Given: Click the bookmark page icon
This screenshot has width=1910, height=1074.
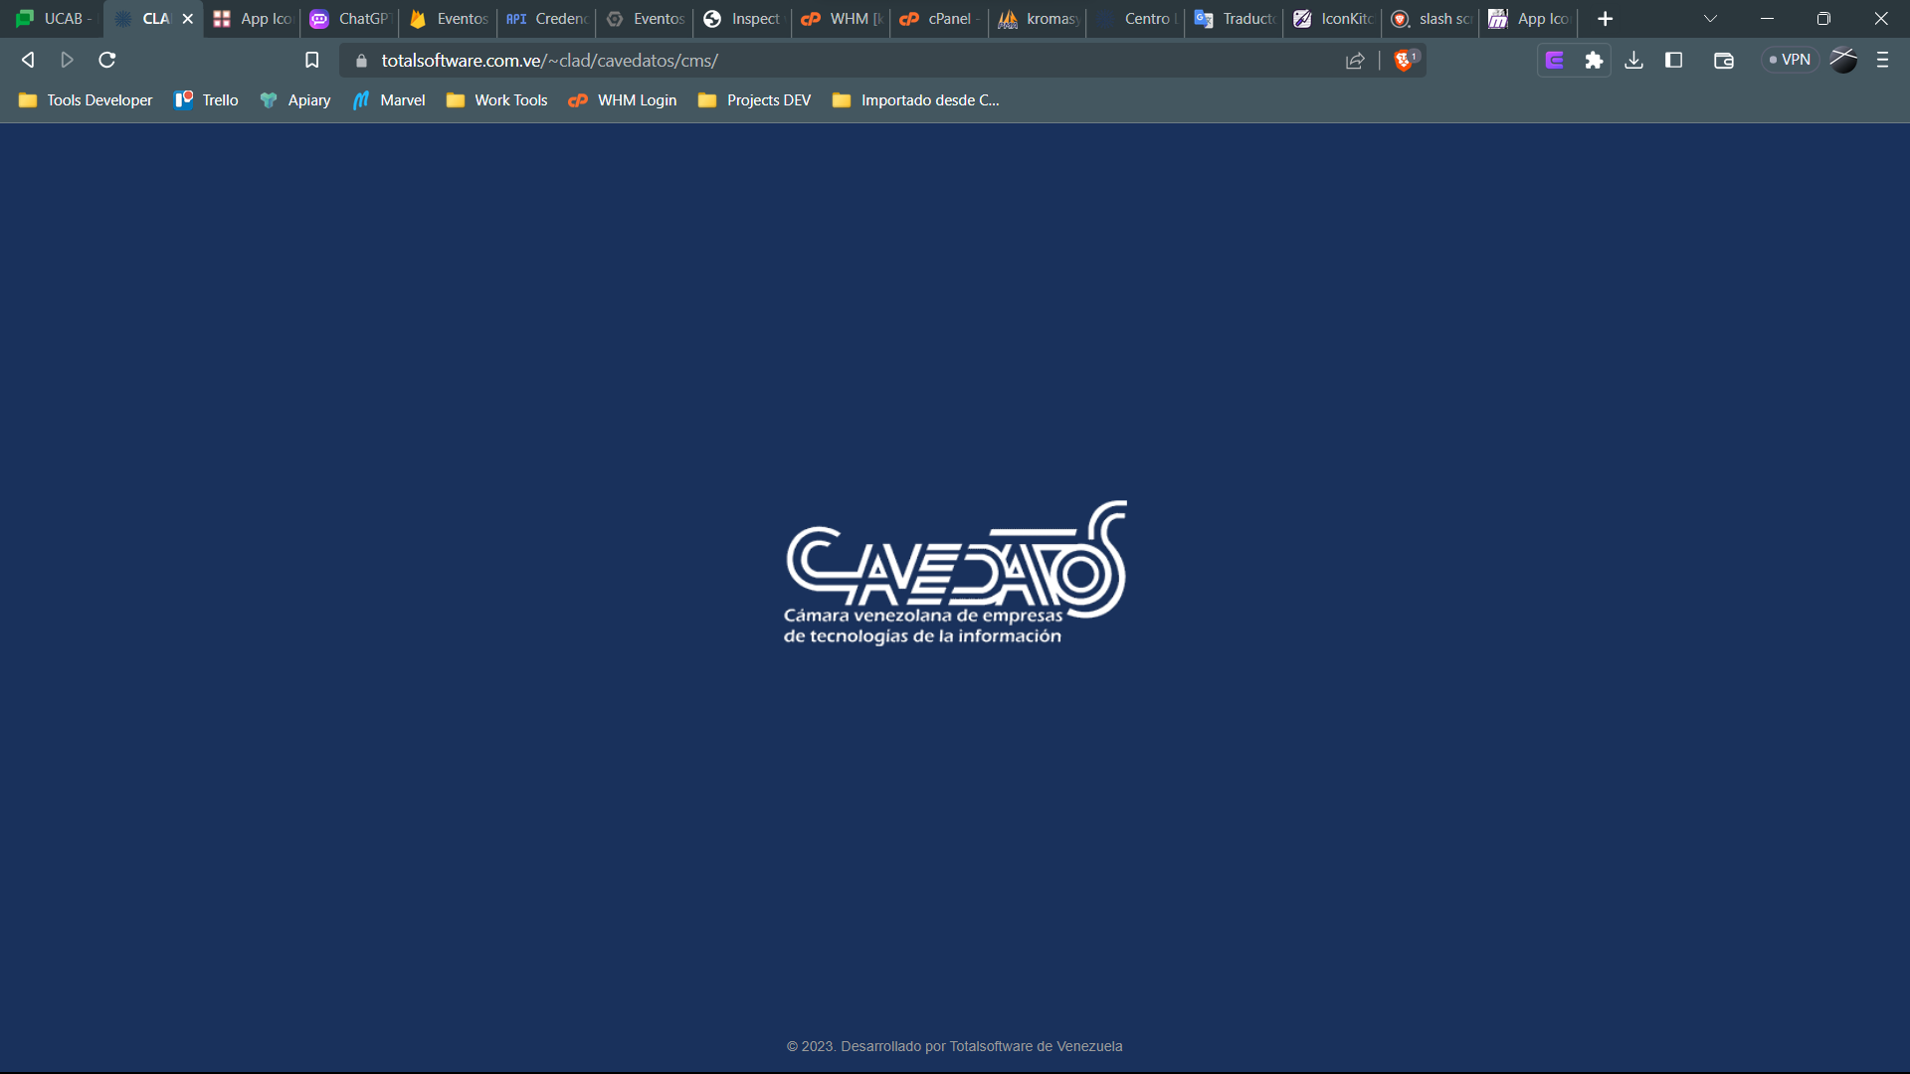Looking at the screenshot, I should (311, 61).
